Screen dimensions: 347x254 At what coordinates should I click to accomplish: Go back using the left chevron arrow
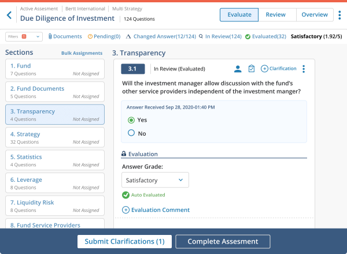click(x=9, y=15)
